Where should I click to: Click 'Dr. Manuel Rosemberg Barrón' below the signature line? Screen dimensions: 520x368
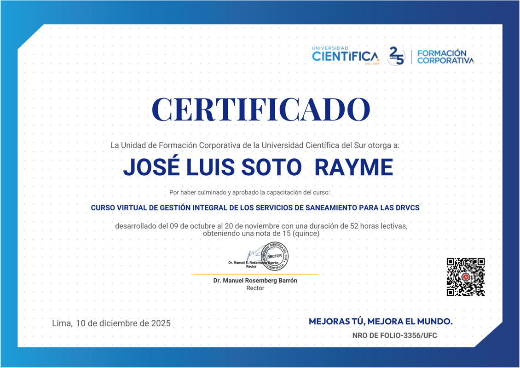255,281
